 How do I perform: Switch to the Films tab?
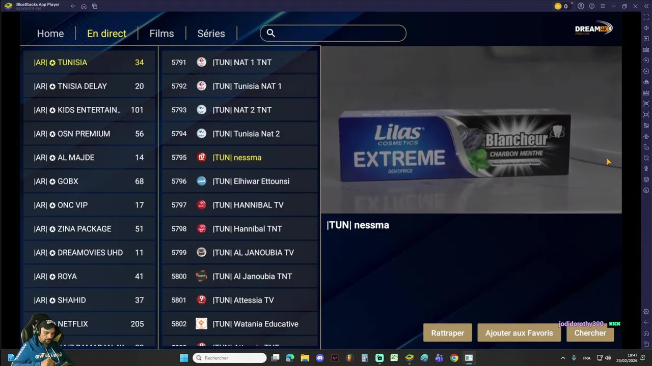[x=161, y=34]
